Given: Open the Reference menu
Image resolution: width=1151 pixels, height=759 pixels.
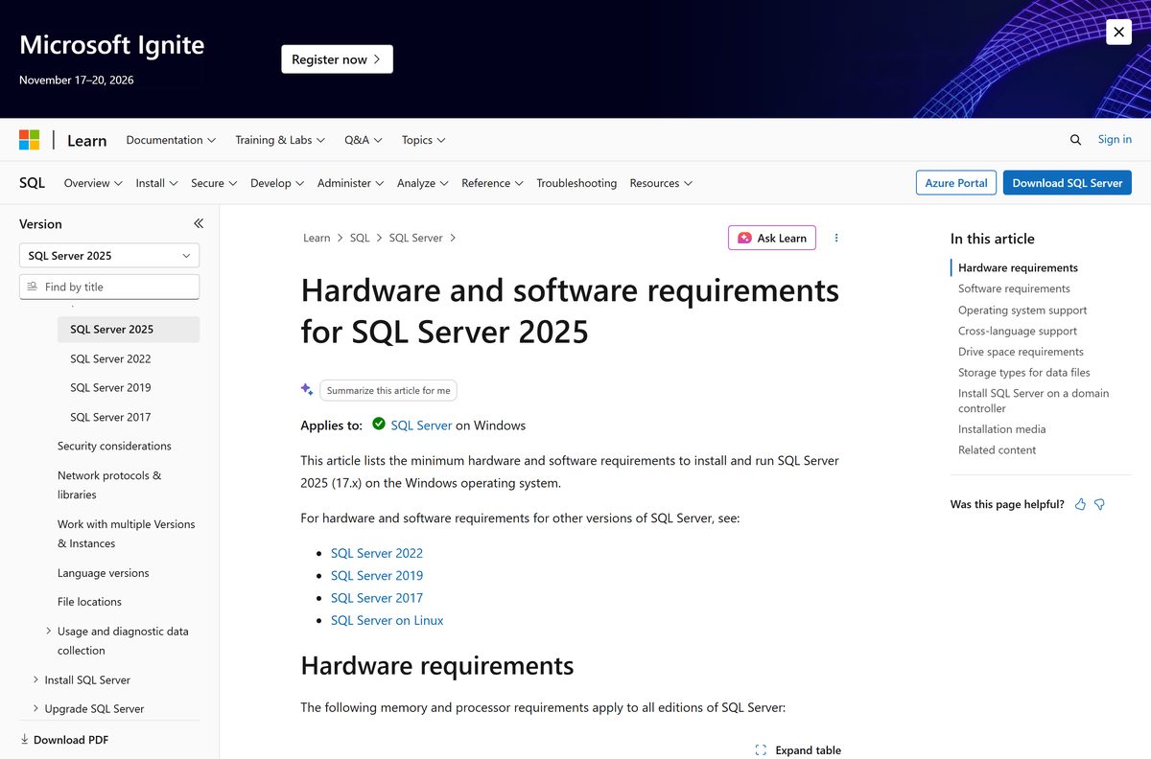Looking at the screenshot, I should click(x=492, y=183).
